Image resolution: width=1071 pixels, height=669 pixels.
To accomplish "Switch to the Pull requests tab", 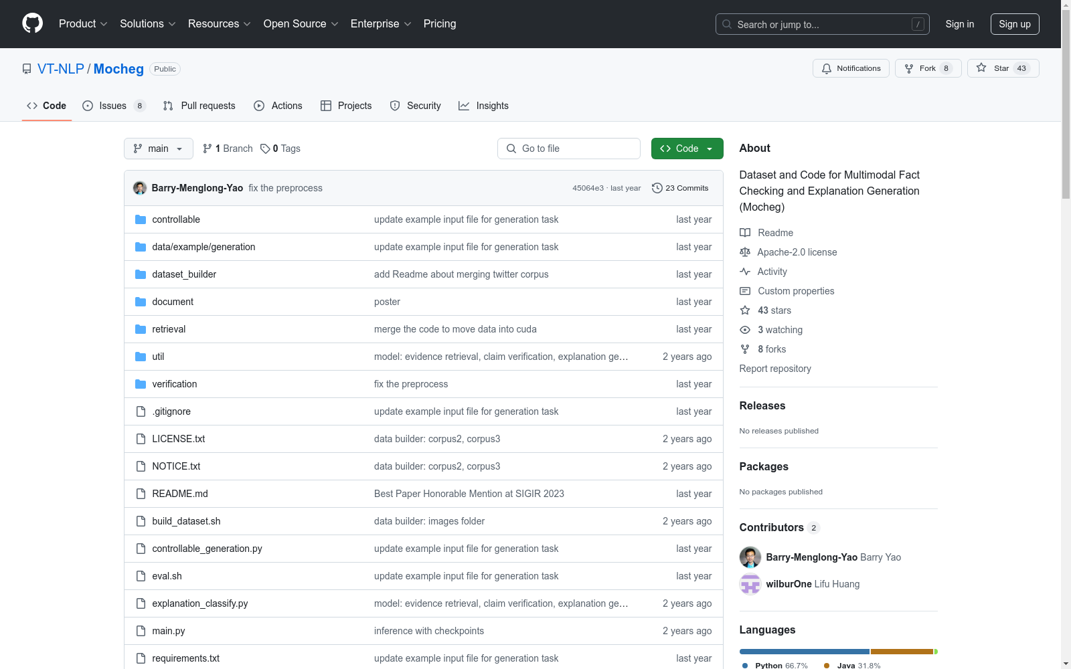I will [x=199, y=106].
